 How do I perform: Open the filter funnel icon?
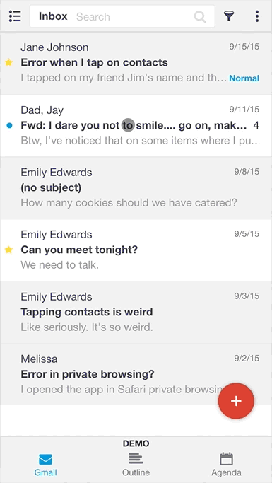229,16
